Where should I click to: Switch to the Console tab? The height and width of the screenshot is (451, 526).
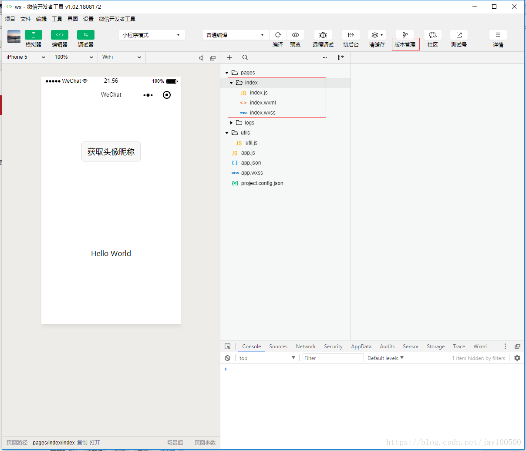tap(252, 347)
